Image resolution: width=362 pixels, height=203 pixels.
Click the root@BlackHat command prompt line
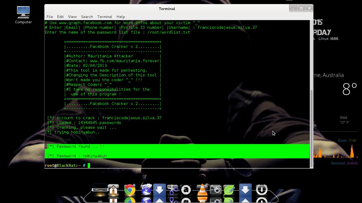tap(68, 165)
